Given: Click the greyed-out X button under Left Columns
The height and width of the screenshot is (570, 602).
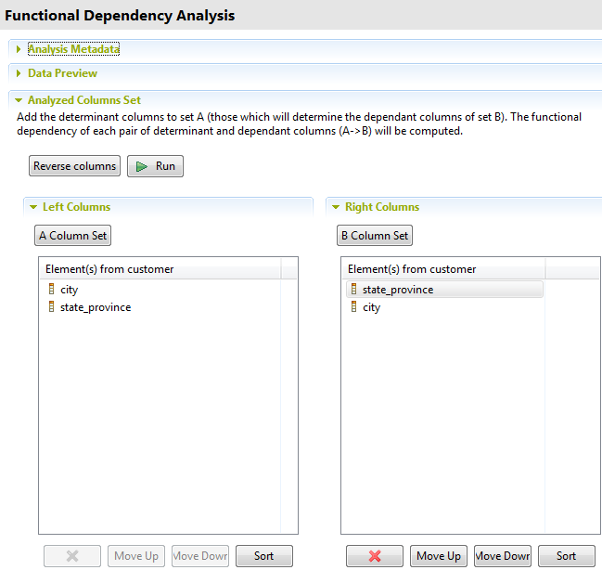Looking at the screenshot, I should 72,556.
